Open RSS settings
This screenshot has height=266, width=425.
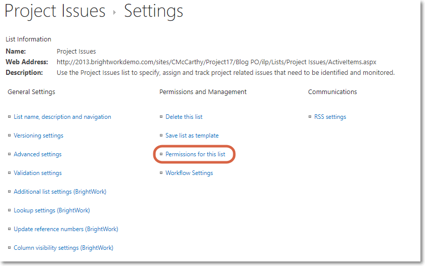click(330, 117)
